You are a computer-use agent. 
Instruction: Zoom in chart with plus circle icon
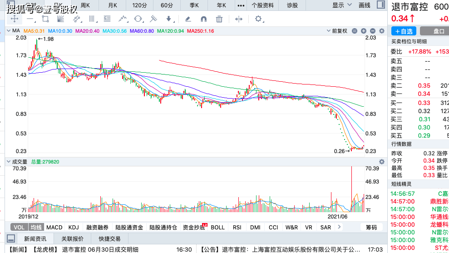(363, 31)
